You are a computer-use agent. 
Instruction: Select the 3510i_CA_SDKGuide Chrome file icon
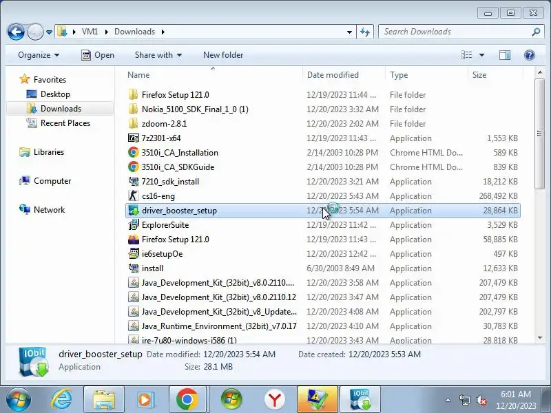133,167
